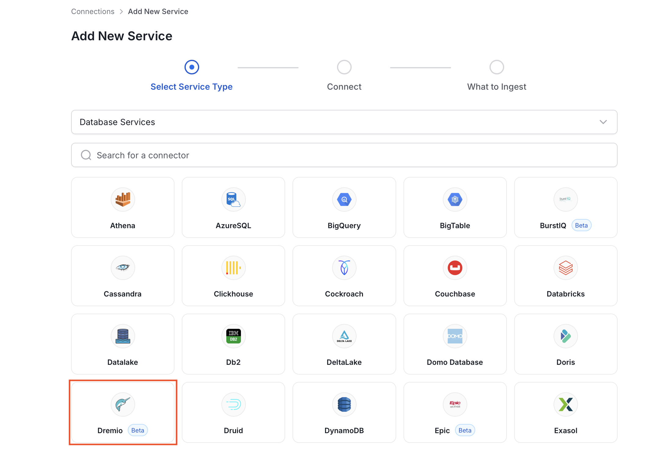The width and height of the screenshot is (660, 449).
Task: Click the Dremio card label
Action: point(110,431)
